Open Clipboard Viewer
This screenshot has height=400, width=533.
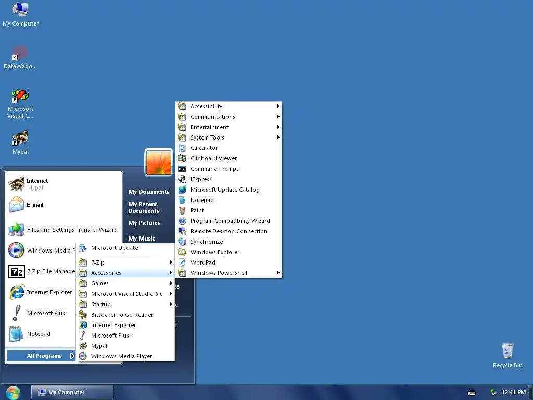pyautogui.click(x=229, y=158)
